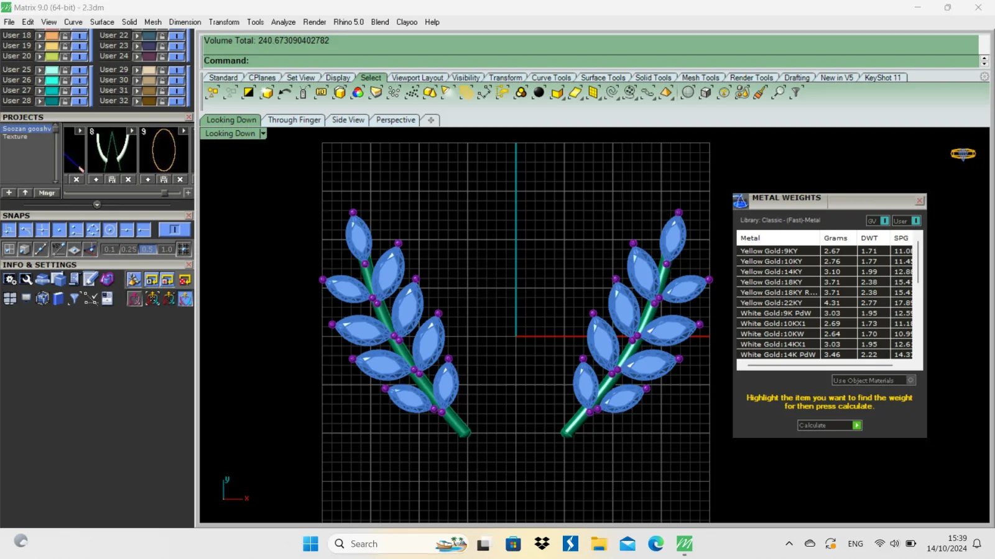Click the chain link icon in the Select toolbar
Screen dimensions: 995x559
[x=648, y=93]
